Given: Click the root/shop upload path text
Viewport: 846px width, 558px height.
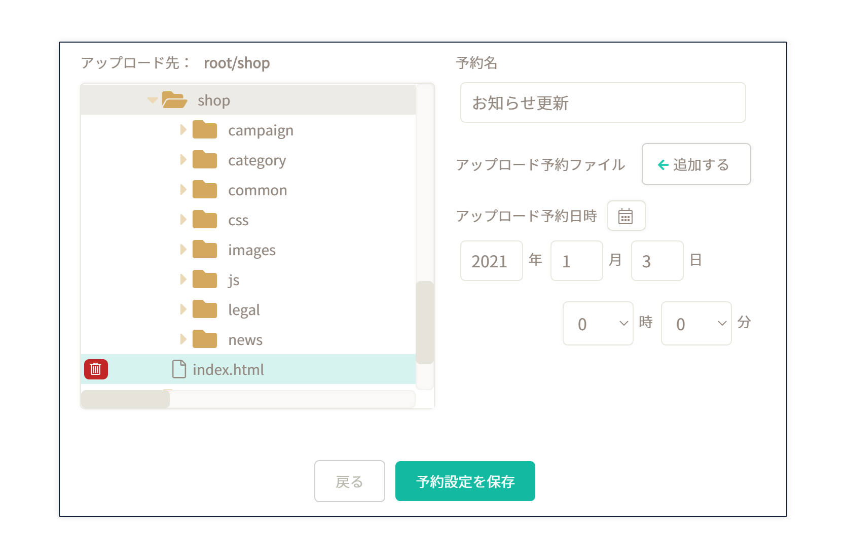Looking at the screenshot, I should (237, 63).
